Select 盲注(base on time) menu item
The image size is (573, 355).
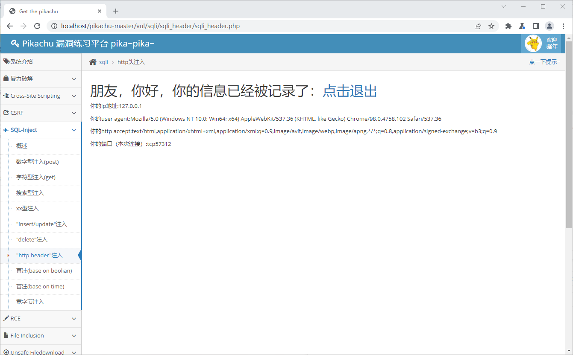[x=40, y=287]
